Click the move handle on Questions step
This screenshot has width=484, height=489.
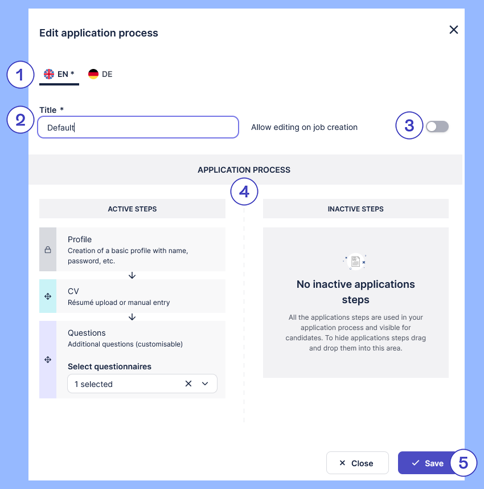(48, 360)
